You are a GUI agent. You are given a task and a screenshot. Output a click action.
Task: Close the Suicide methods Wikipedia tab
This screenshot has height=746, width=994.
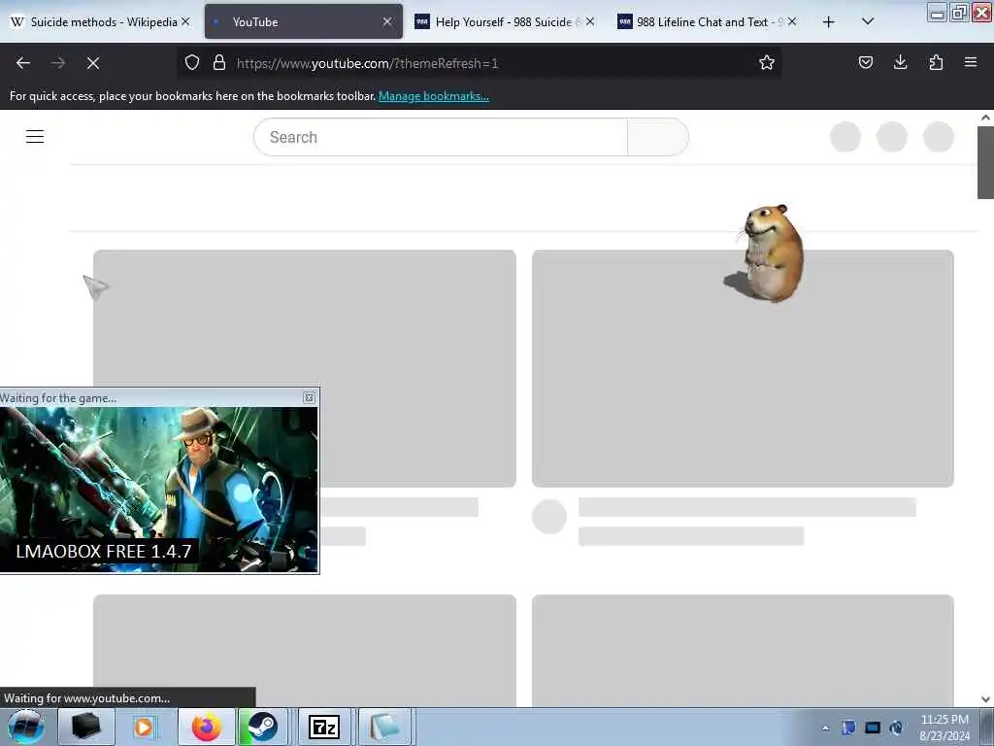click(x=185, y=21)
